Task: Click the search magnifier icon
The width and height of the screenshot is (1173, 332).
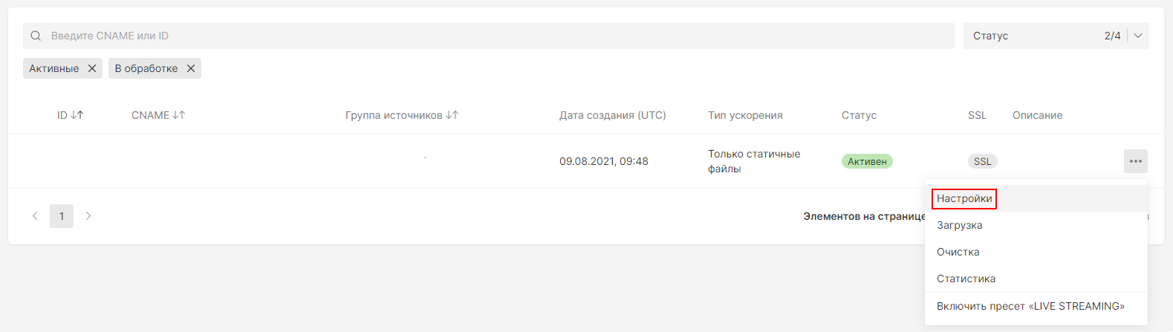Action: 36,36
